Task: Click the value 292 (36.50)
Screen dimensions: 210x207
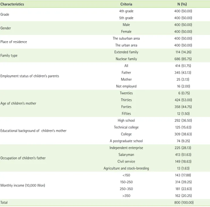Action: tap(183, 120)
